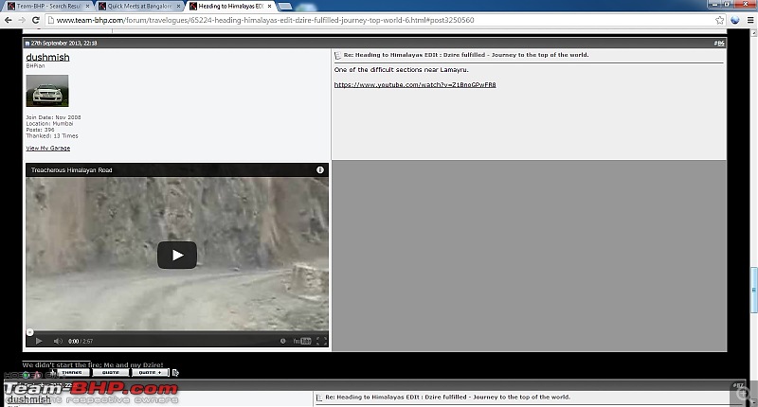The width and height of the screenshot is (758, 407).
Task: Close the Quick Meets at Bangalore tab
Action: [178, 7]
